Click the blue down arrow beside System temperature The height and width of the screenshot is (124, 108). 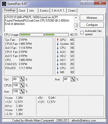pyautogui.click(x=58, y=44)
